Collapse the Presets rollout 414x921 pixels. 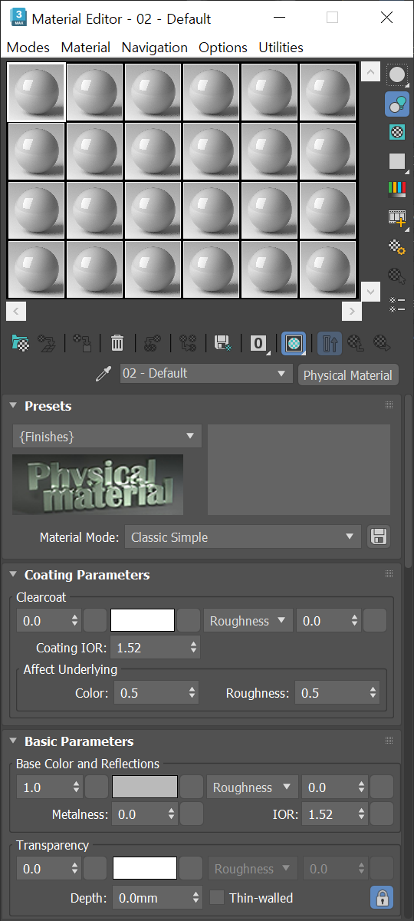coord(14,406)
